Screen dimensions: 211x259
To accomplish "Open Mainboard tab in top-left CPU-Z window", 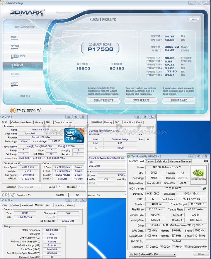I will point(27,122).
